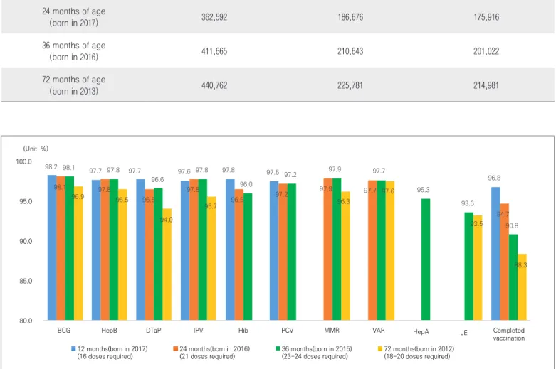Viewport: 556px width, 369px height.
Task: Click the 90.8 data label
Action: click(512, 225)
